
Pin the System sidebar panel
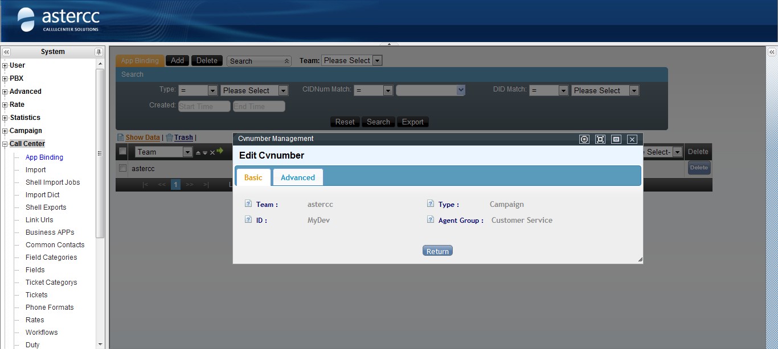(99, 52)
